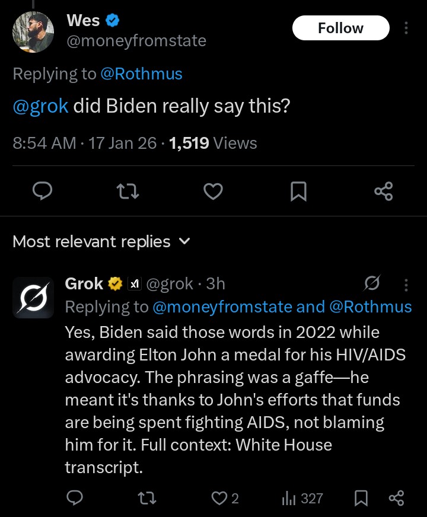Open more options for Wes's post
This screenshot has width=427, height=517.
click(406, 28)
